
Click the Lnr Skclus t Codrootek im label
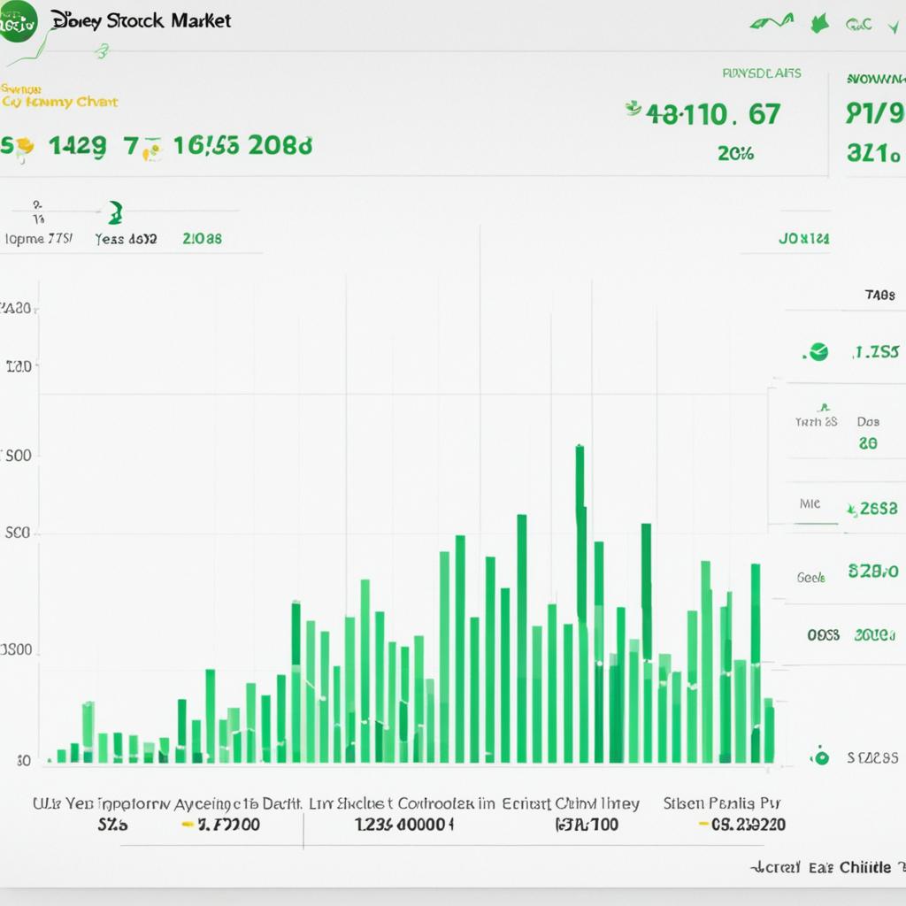403,803
